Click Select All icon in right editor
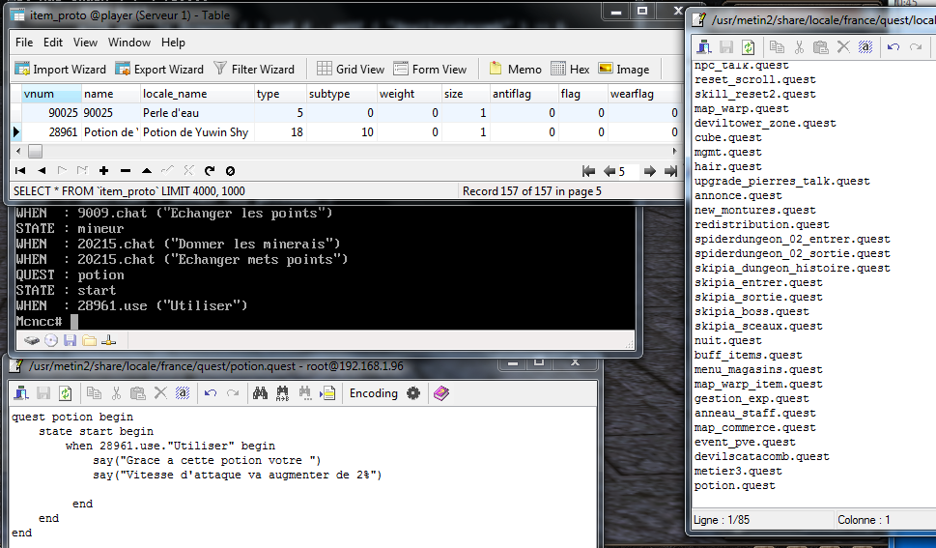This screenshot has height=548, width=936. pos(865,46)
